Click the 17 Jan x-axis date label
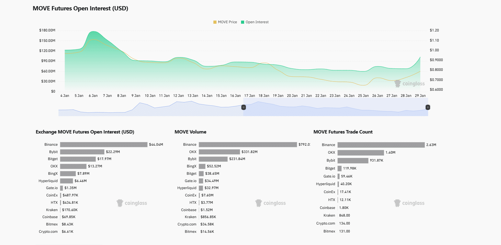This screenshot has width=501, height=245. pyautogui.click(x=250, y=96)
